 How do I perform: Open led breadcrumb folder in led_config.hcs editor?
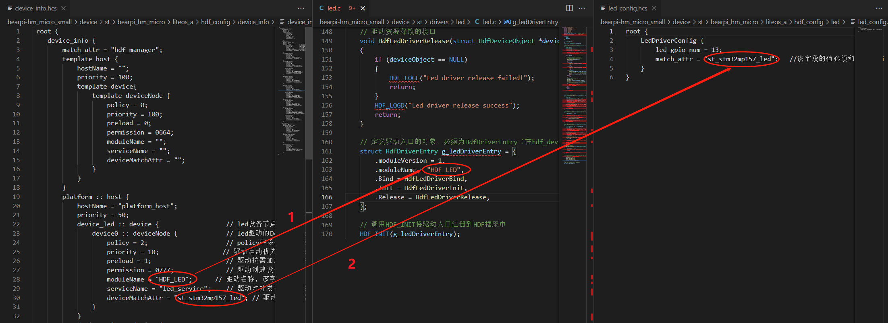coord(835,22)
